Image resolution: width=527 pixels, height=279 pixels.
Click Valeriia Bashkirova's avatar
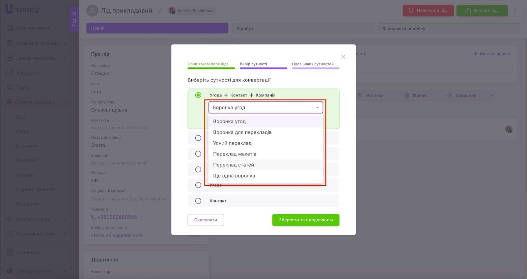[172, 11]
